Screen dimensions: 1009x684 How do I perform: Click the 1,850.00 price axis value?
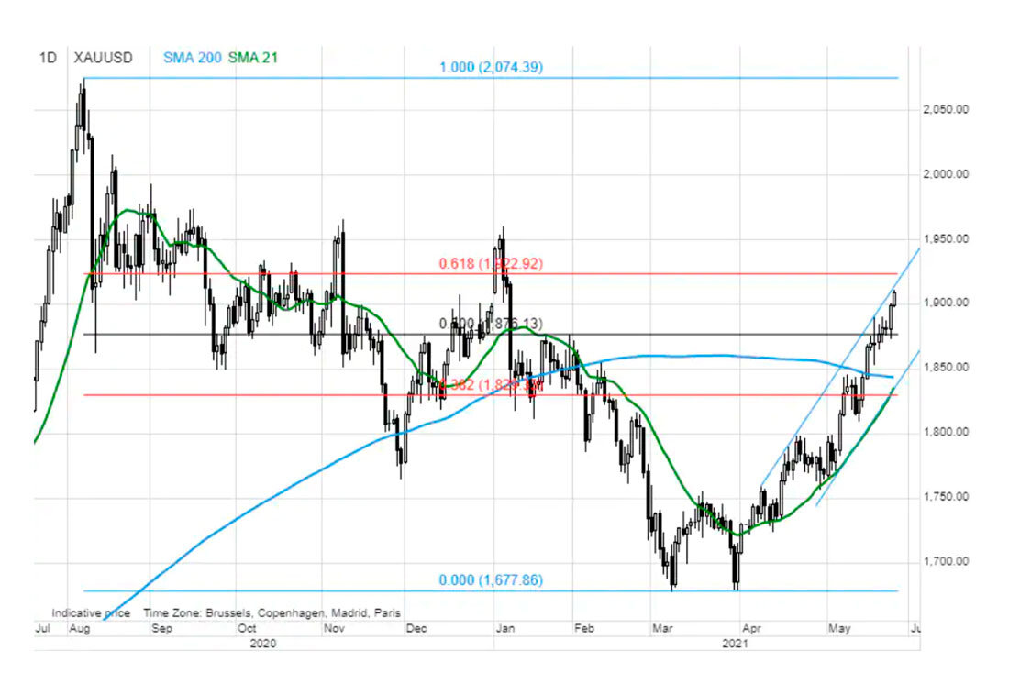(x=946, y=368)
